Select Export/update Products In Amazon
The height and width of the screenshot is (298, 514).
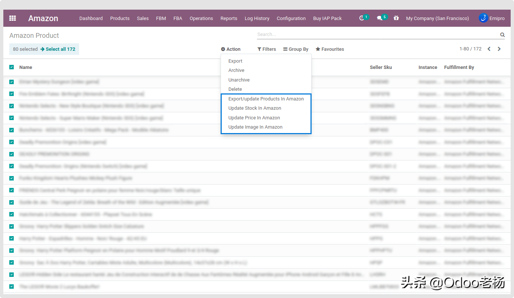click(266, 99)
